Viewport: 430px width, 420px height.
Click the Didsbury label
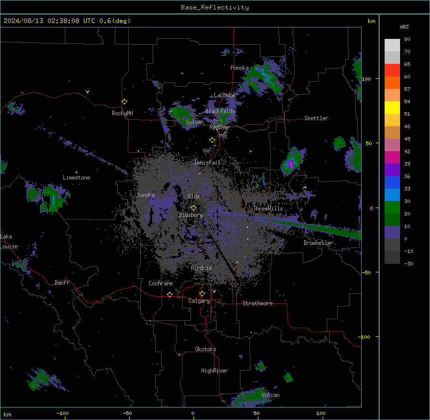coord(191,215)
